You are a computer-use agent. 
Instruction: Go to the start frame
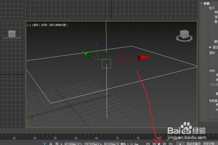click(x=148, y=144)
